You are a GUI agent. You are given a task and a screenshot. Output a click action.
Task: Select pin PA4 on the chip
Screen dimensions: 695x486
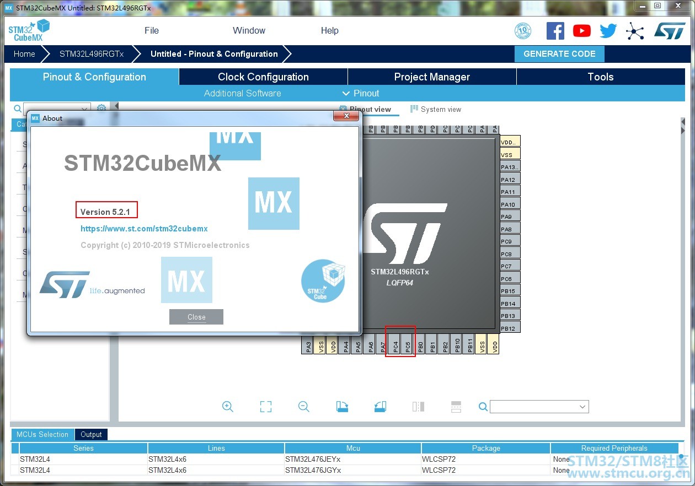(345, 344)
